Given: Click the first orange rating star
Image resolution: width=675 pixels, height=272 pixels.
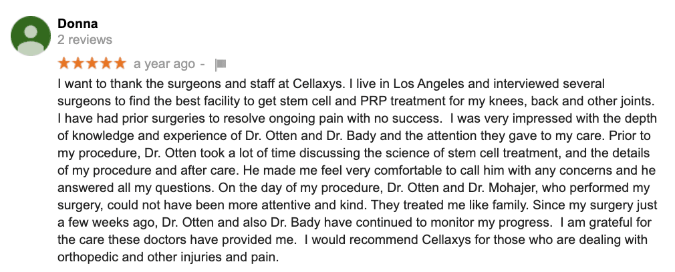Looking at the screenshot, I should tap(64, 64).
